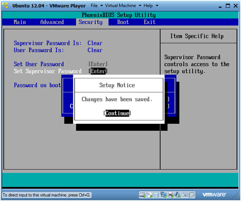Close the VMware Player window
Image resolution: width=241 pixels, height=201 pixels.
(236, 6)
